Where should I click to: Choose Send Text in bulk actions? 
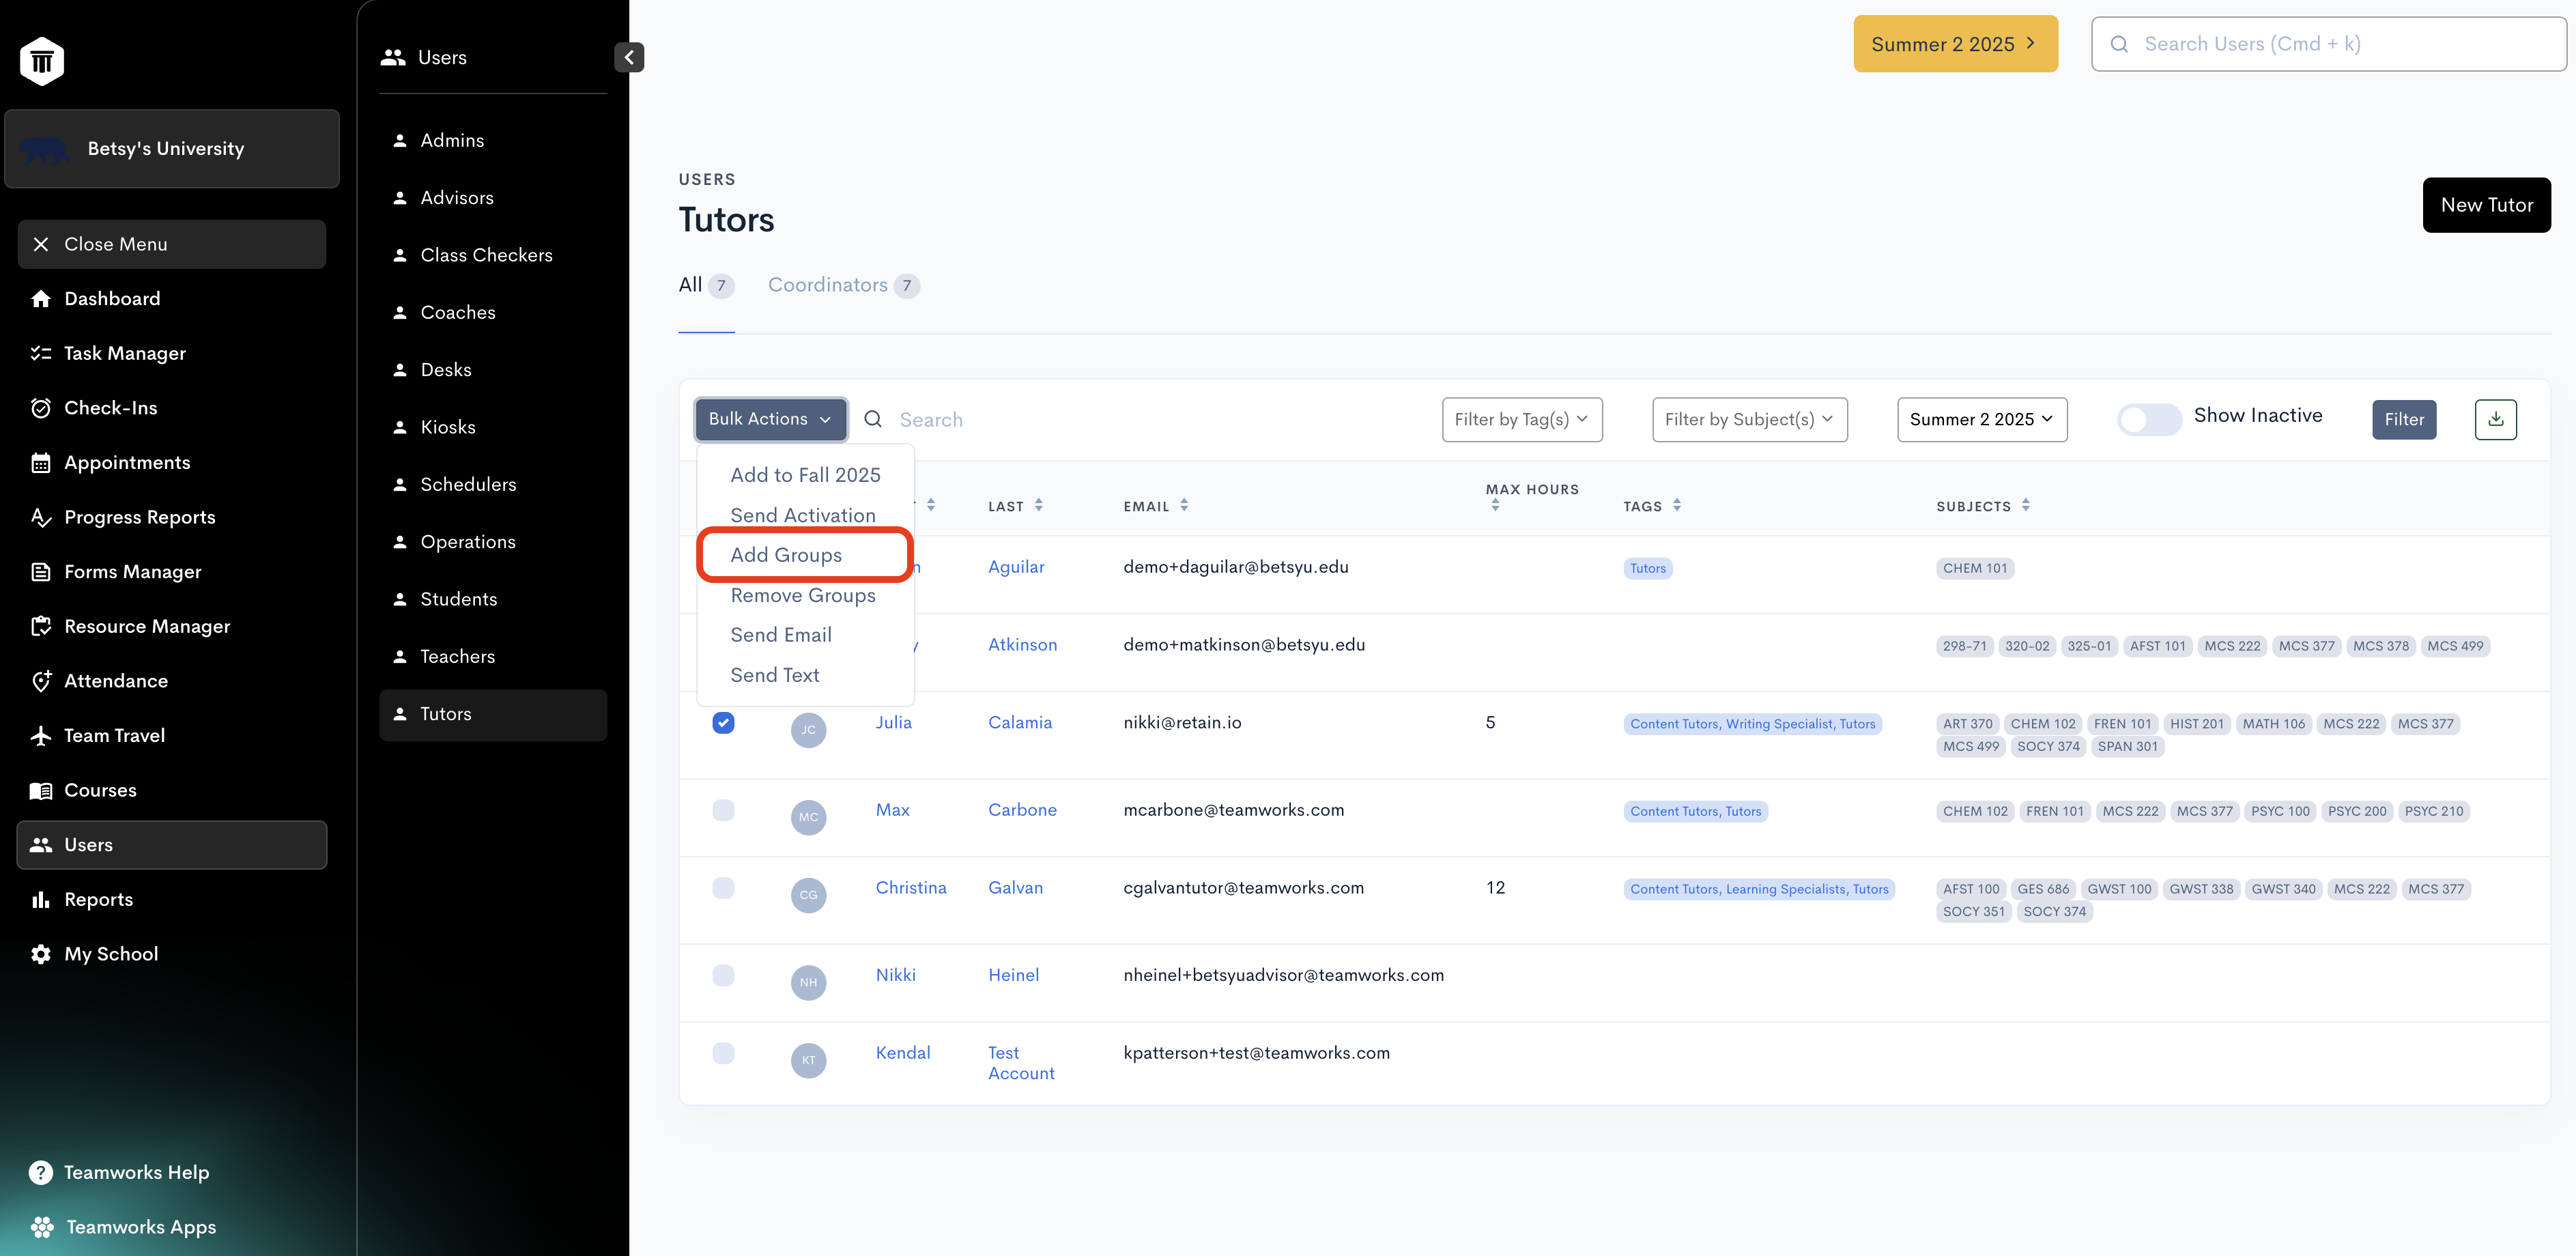(775, 675)
